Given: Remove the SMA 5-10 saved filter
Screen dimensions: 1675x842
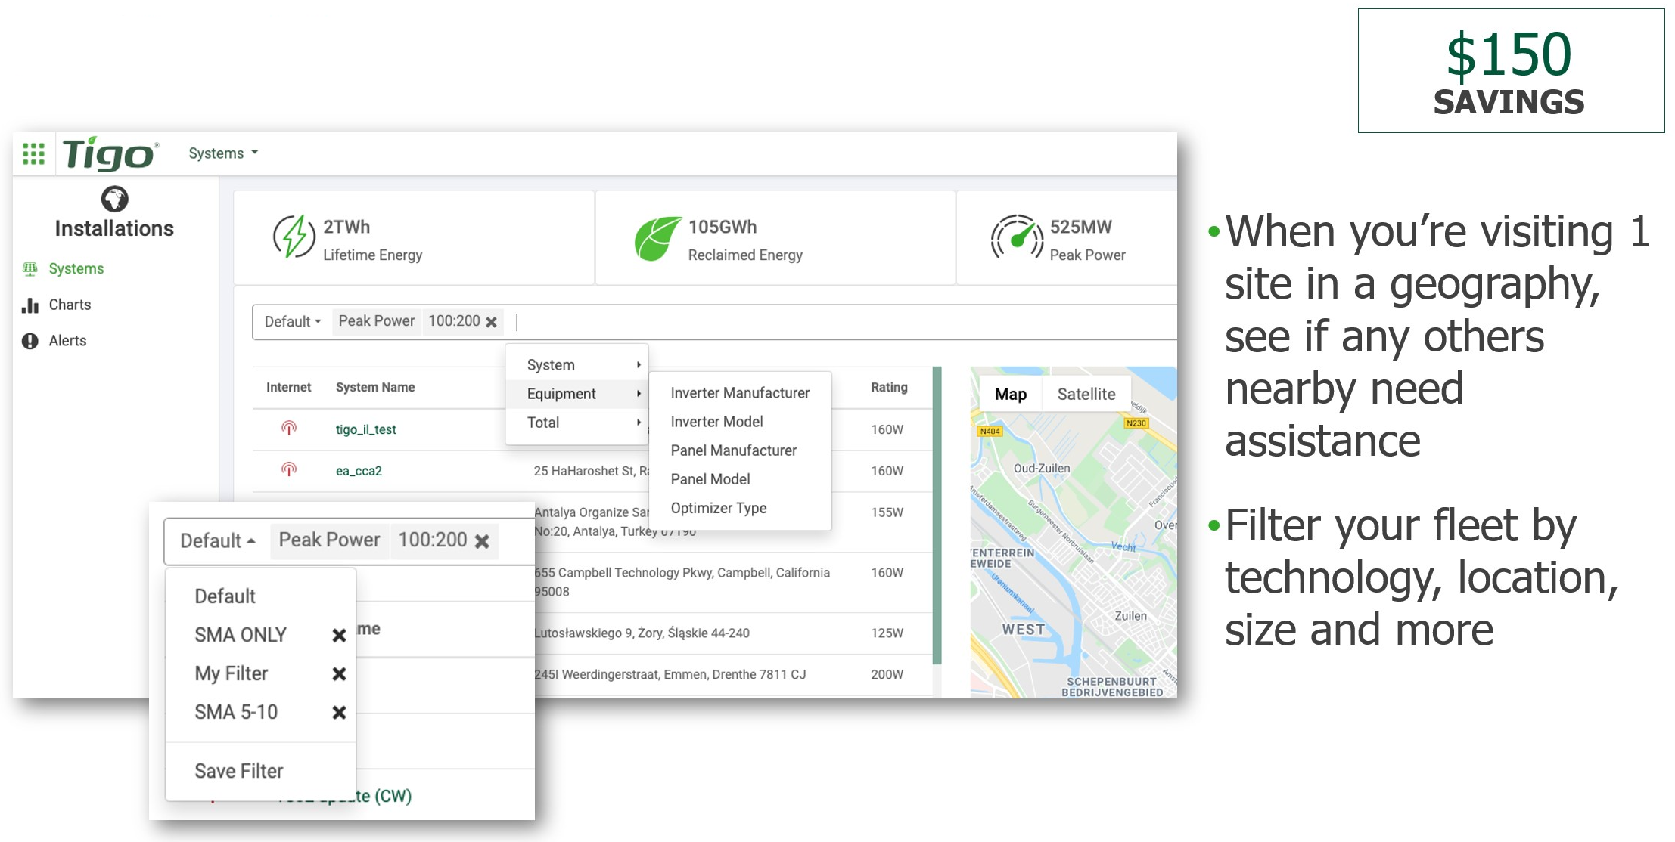Looking at the screenshot, I should [339, 713].
